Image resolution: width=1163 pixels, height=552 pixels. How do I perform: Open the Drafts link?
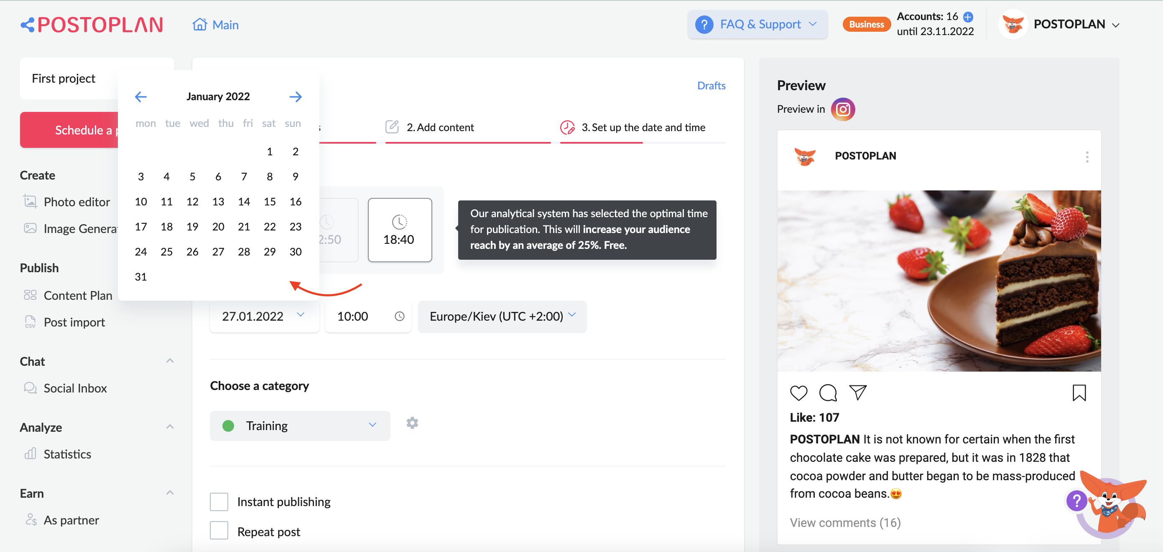point(711,86)
